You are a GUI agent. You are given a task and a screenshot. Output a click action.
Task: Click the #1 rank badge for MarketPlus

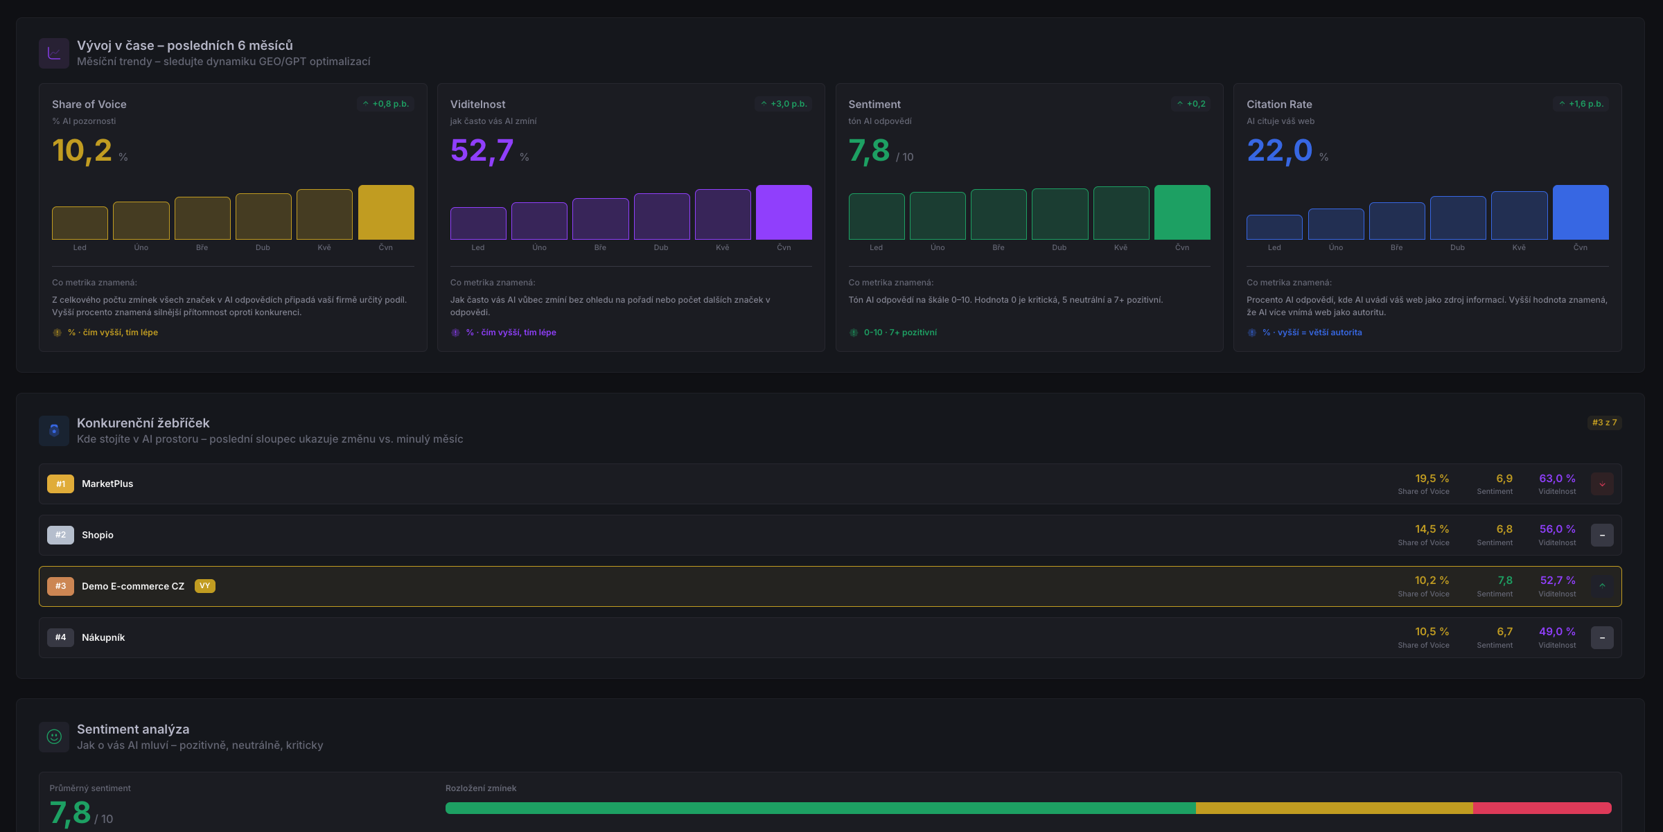[x=60, y=484]
